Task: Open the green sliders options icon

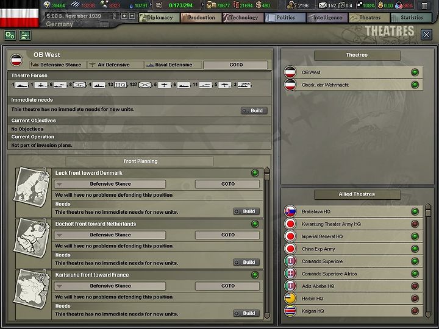Action: 25,35
